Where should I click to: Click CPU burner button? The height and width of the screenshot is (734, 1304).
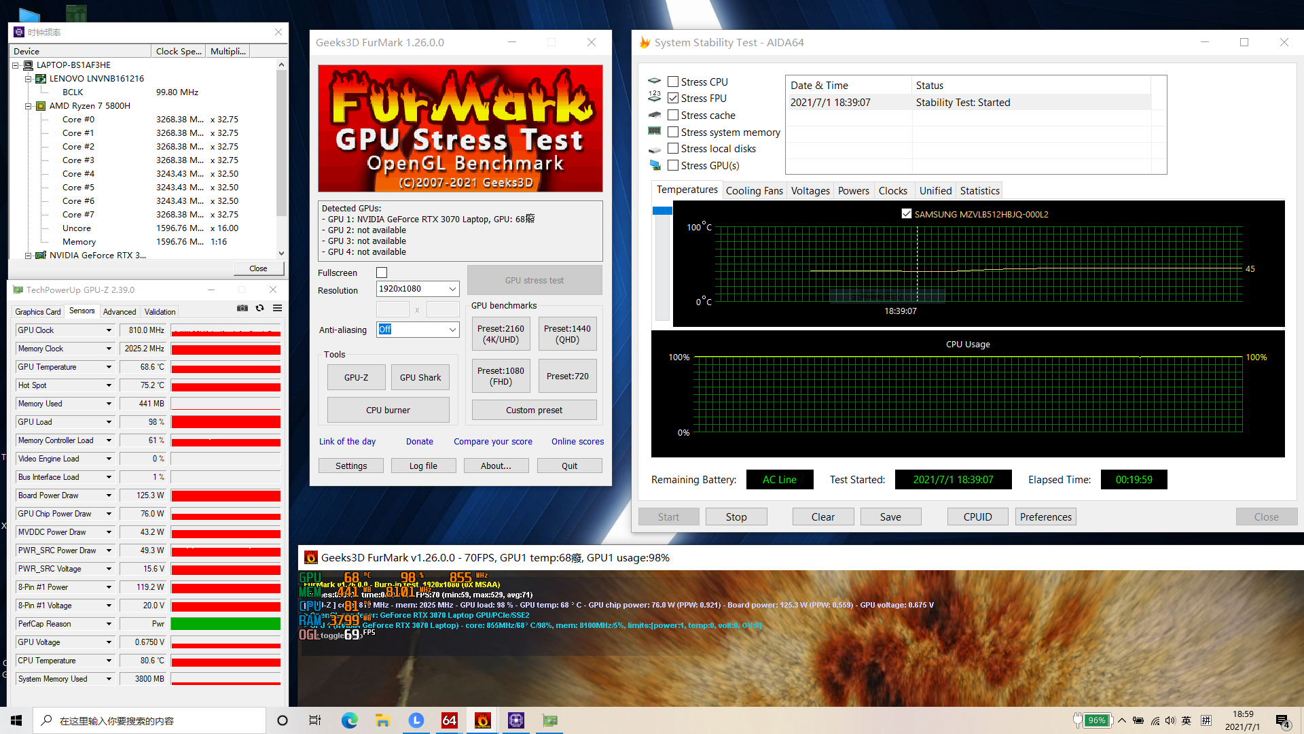388,410
